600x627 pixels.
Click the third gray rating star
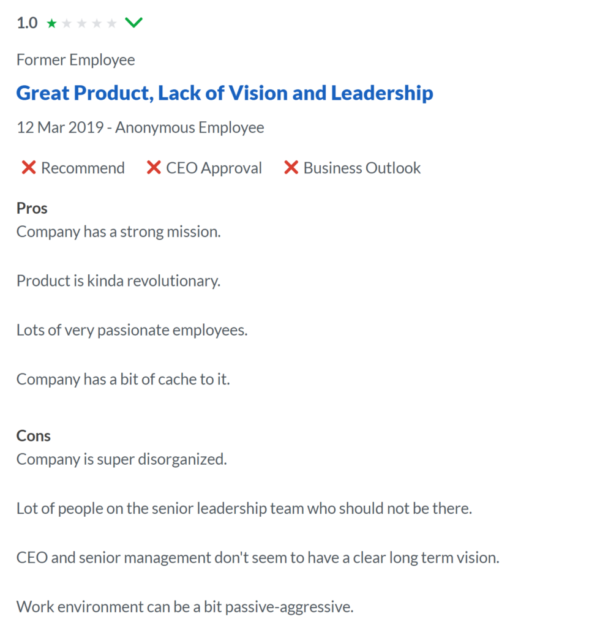82,24
